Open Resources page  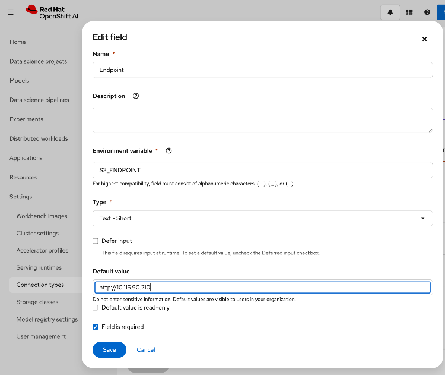point(23,178)
